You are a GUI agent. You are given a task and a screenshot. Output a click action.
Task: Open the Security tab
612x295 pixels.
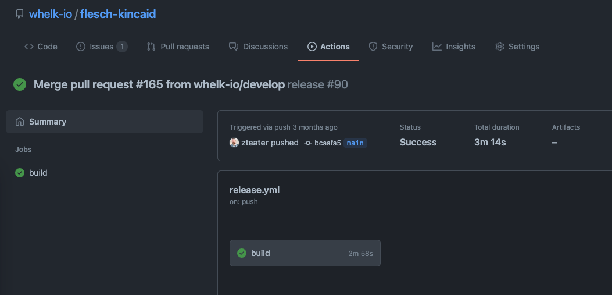[391, 47]
